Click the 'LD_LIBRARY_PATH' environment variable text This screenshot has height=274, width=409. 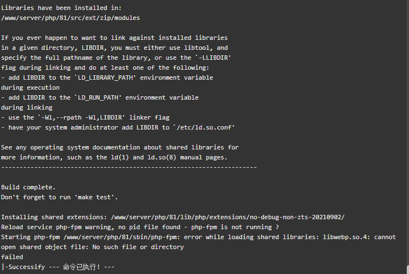(105, 77)
